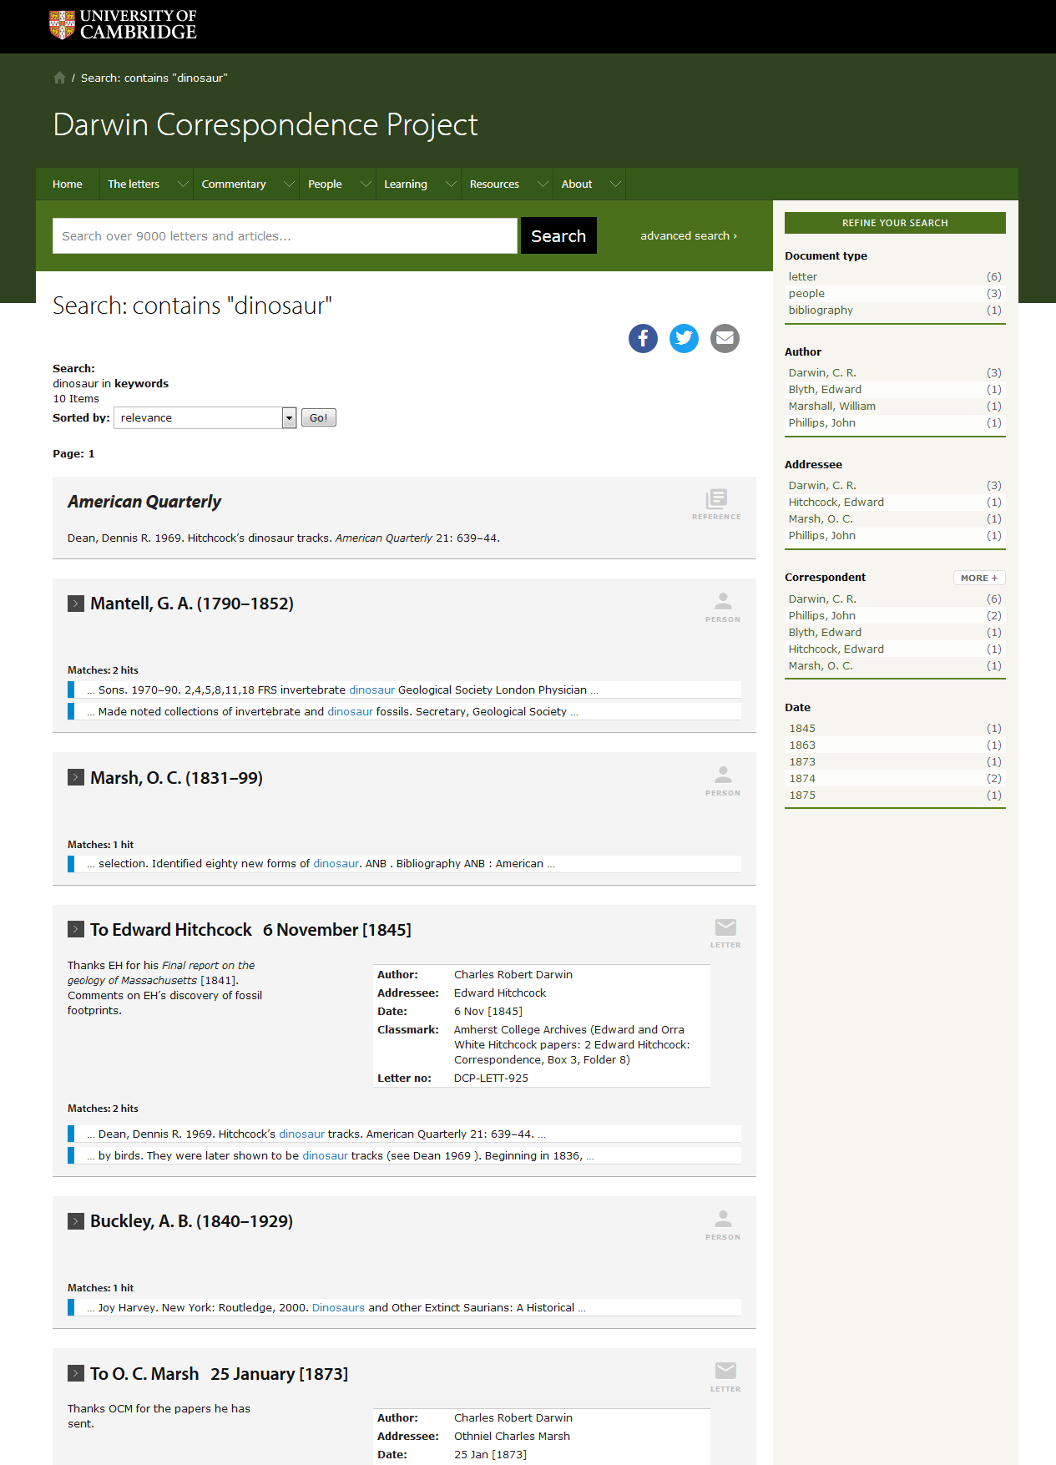Open the Home menu item
Viewport: 1056px width, 1465px height.
(x=68, y=184)
